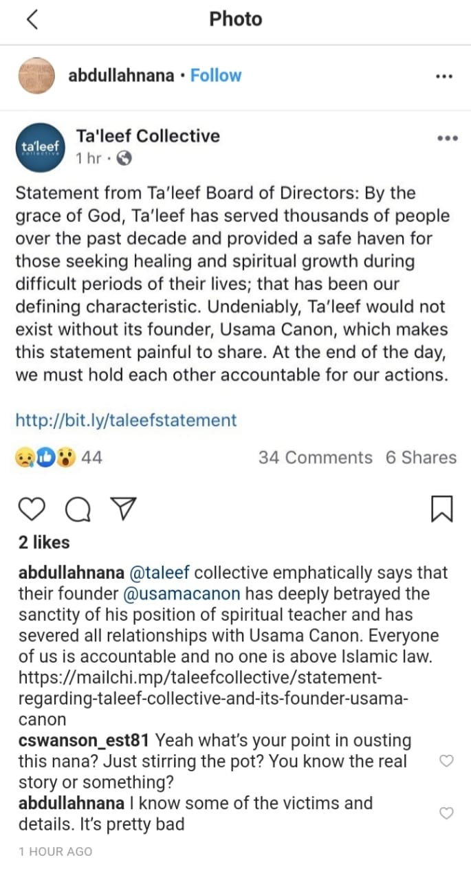Open post options menu beside Follow
The image size is (471, 880).
(x=444, y=76)
